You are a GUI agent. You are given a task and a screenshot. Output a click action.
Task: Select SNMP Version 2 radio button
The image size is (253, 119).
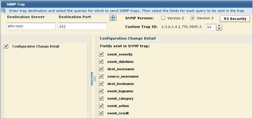coord(163,18)
